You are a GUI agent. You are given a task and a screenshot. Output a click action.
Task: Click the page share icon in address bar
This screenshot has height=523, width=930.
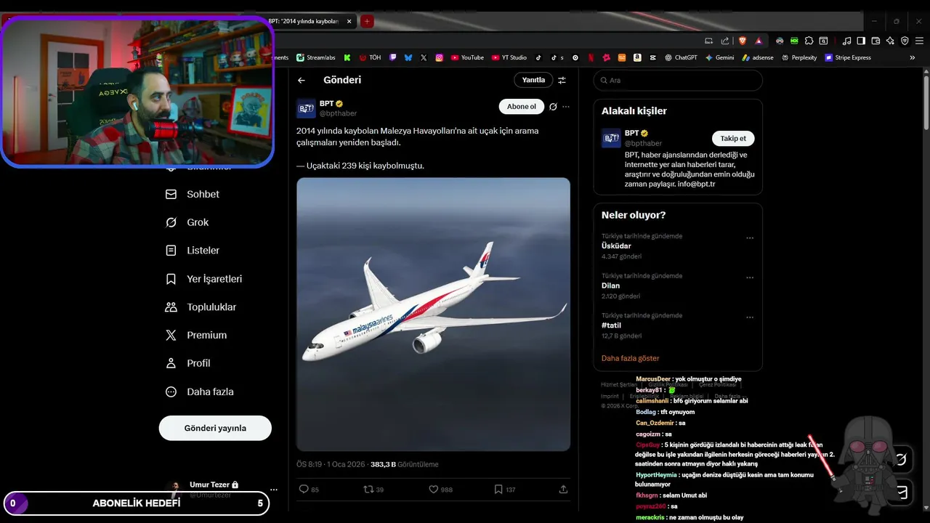pyautogui.click(x=725, y=41)
